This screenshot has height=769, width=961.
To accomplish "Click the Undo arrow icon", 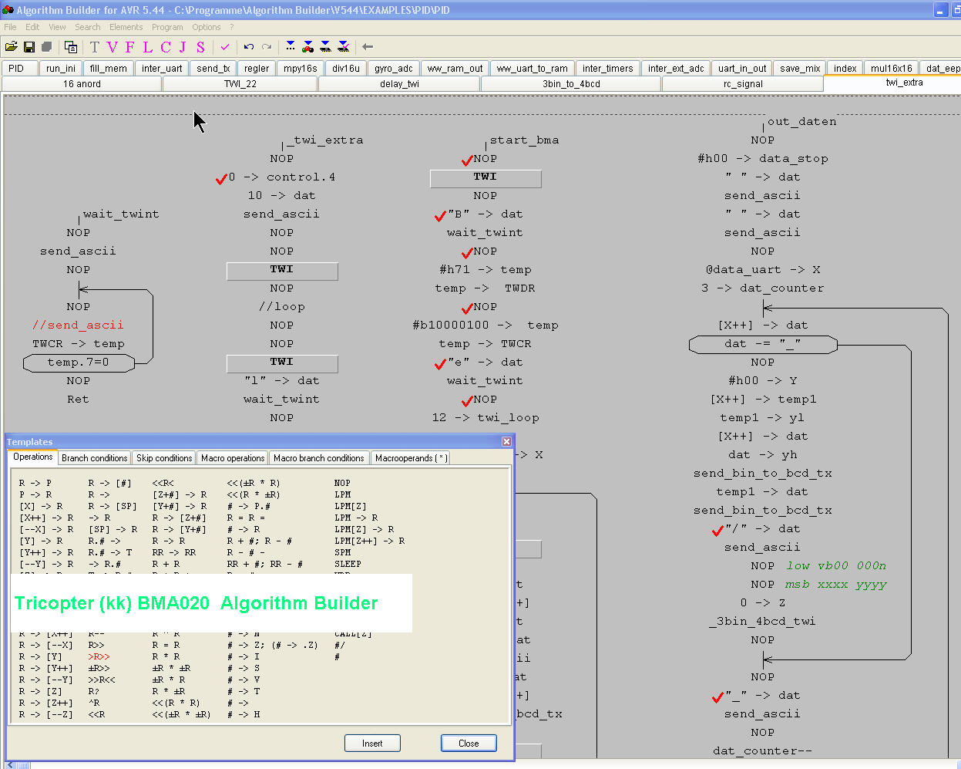I will [x=249, y=47].
